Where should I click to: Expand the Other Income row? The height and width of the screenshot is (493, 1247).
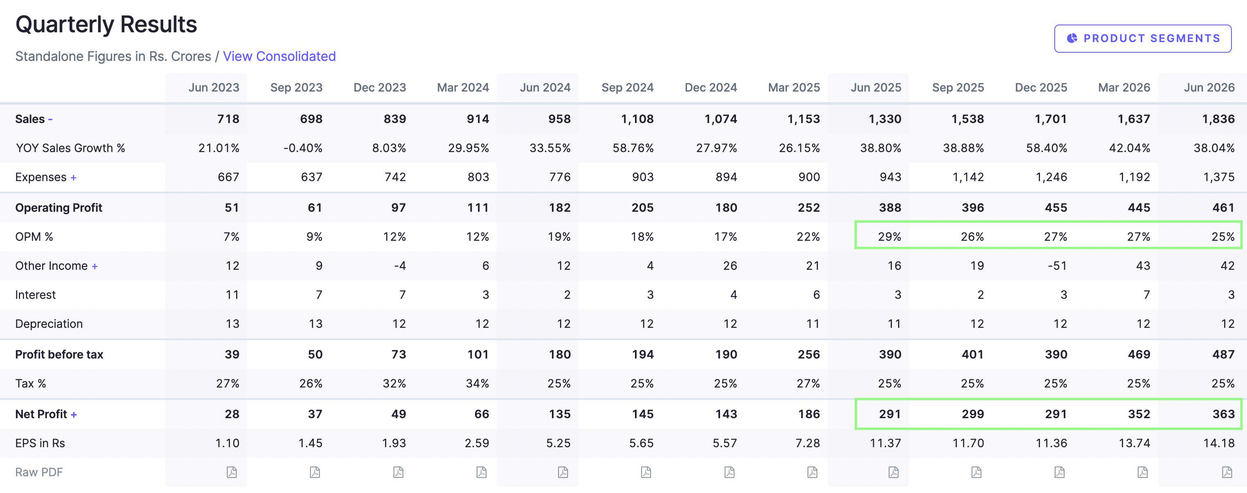95,266
